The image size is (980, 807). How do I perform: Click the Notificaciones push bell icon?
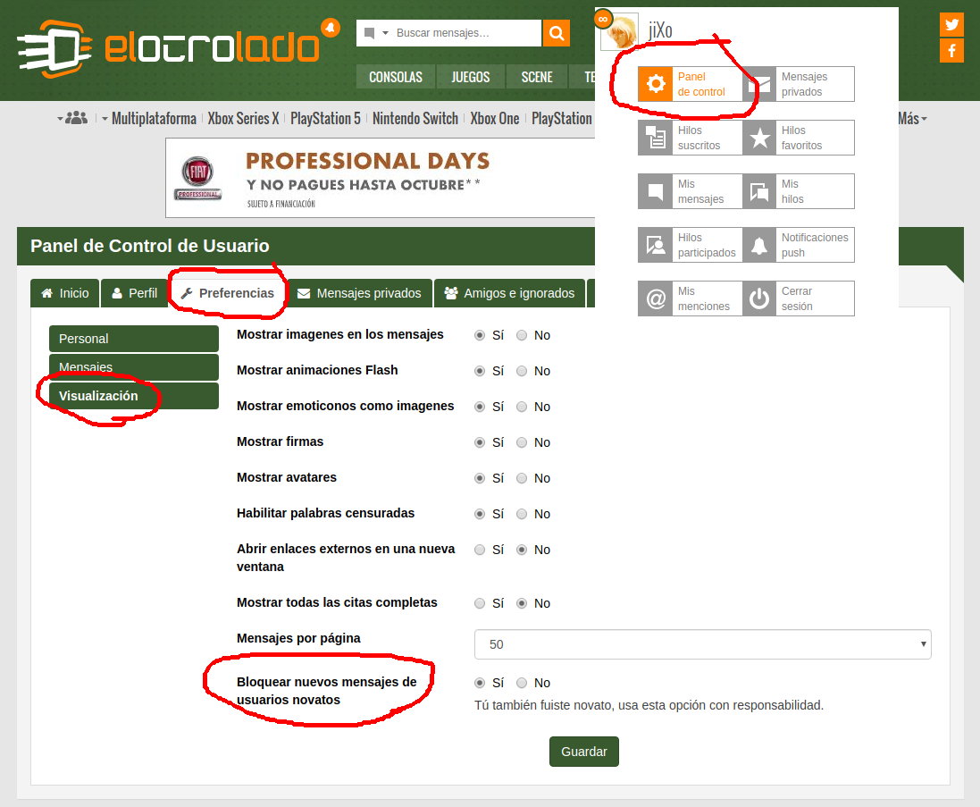[x=758, y=245]
